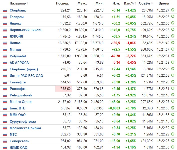Open the Mail.ru Group stock link

click(x=21, y=102)
